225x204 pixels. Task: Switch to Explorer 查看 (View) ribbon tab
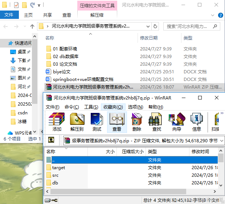coord(67,15)
